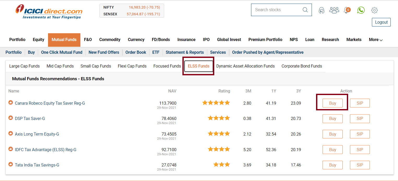398x181 pixels.
Task: Click the WhatsApp icon in header
Action: coord(361,10)
